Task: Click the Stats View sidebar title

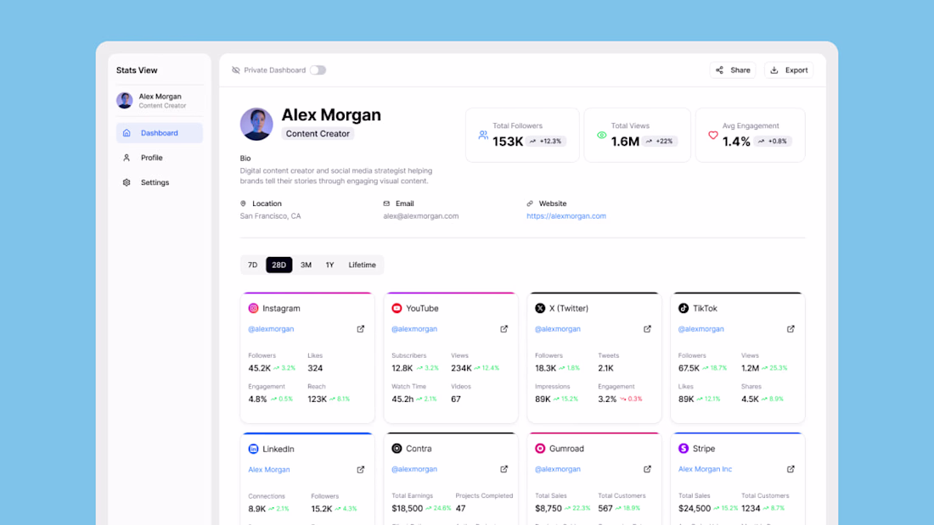Action: coord(137,70)
